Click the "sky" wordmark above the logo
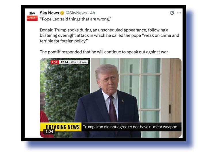Viewport: 204px width, 159px height. point(32,13)
